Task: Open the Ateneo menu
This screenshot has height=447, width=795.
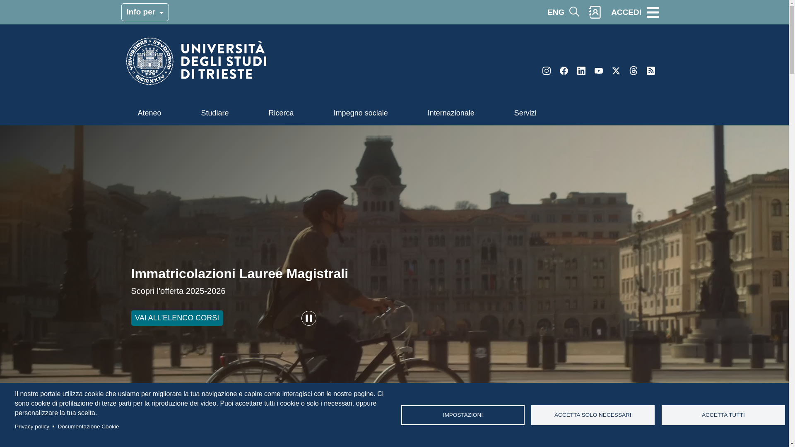Action: (x=149, y=113)
